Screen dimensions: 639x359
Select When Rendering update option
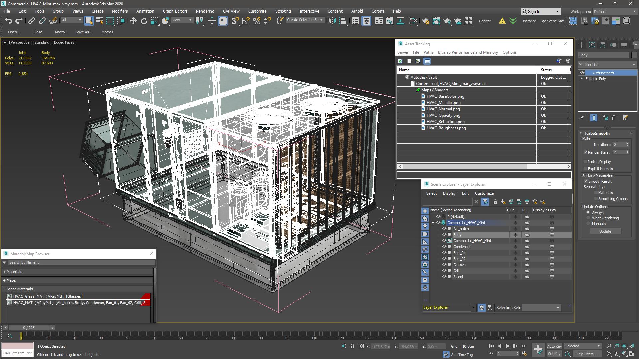click(x=588, y=218)
